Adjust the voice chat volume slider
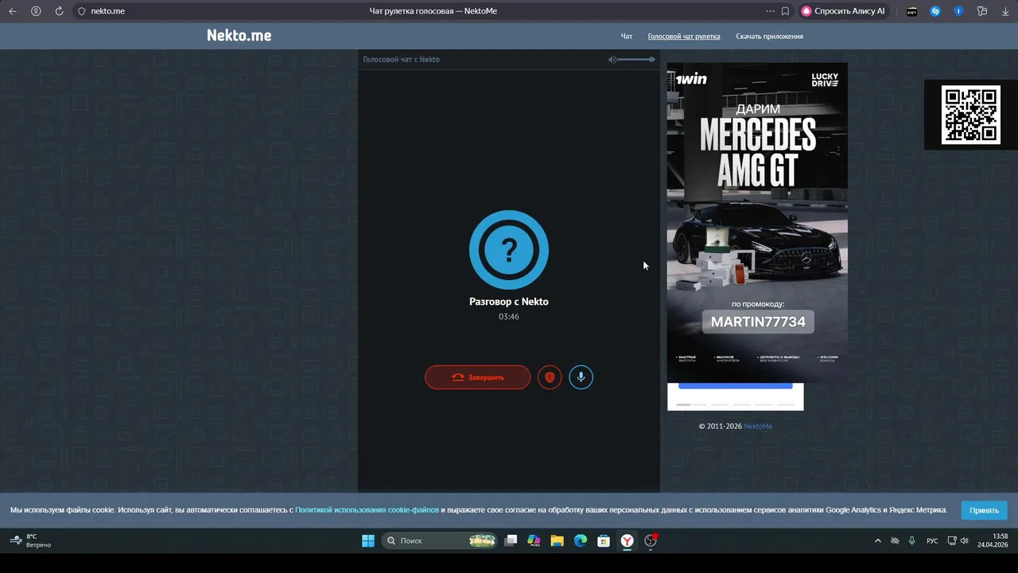Screen dimensions: 1018x573 [x=636, y=60]
